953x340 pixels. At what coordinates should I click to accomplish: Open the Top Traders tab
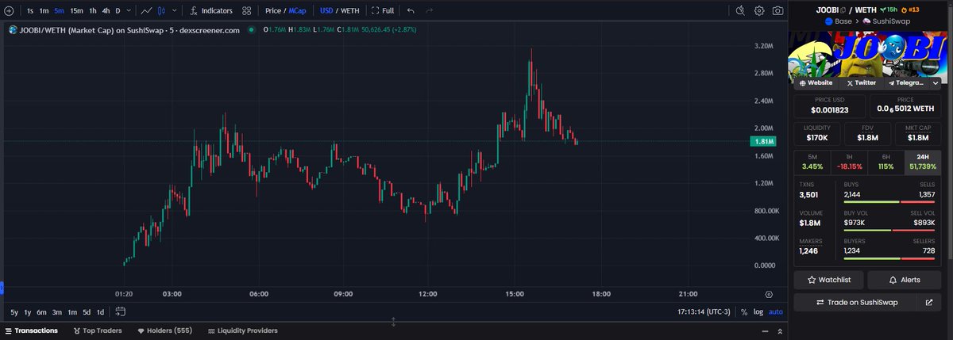97,330
